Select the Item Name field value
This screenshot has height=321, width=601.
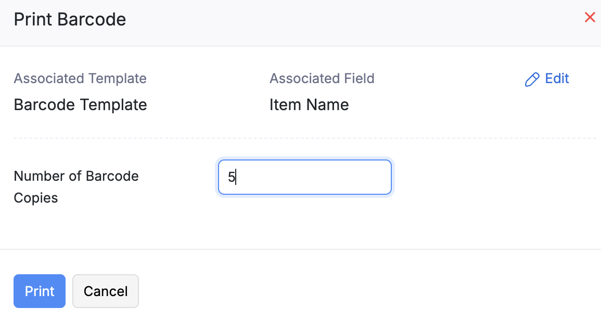coord(309,105)
